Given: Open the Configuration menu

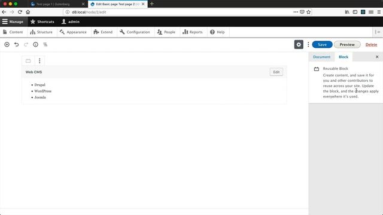Looking at the screenshot, I should pyautogui.click(x=135, y=32).
